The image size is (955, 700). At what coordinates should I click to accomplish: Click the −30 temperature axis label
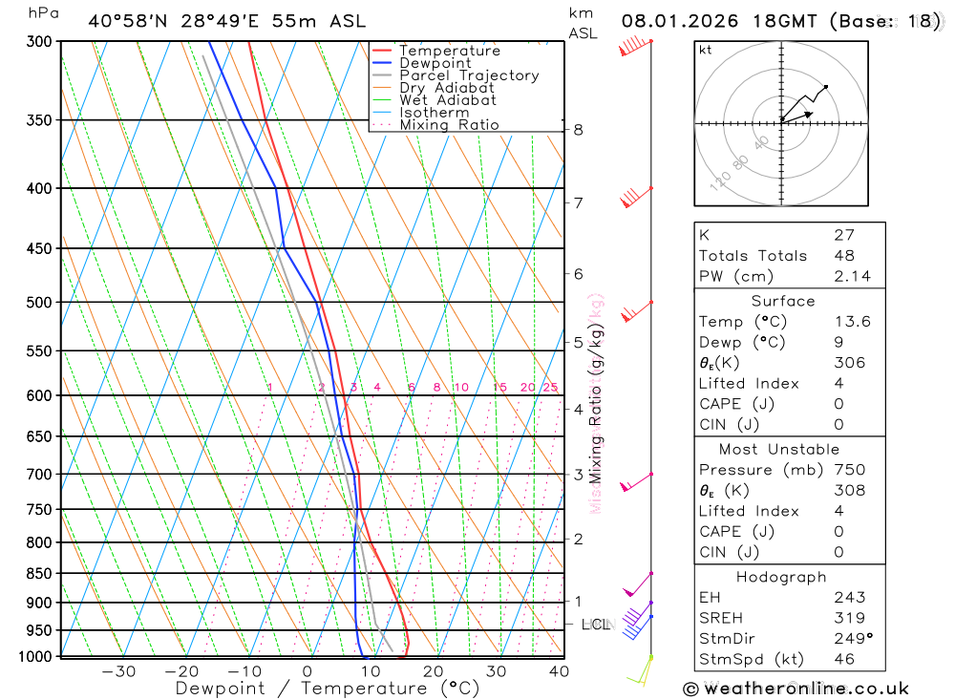118,672
